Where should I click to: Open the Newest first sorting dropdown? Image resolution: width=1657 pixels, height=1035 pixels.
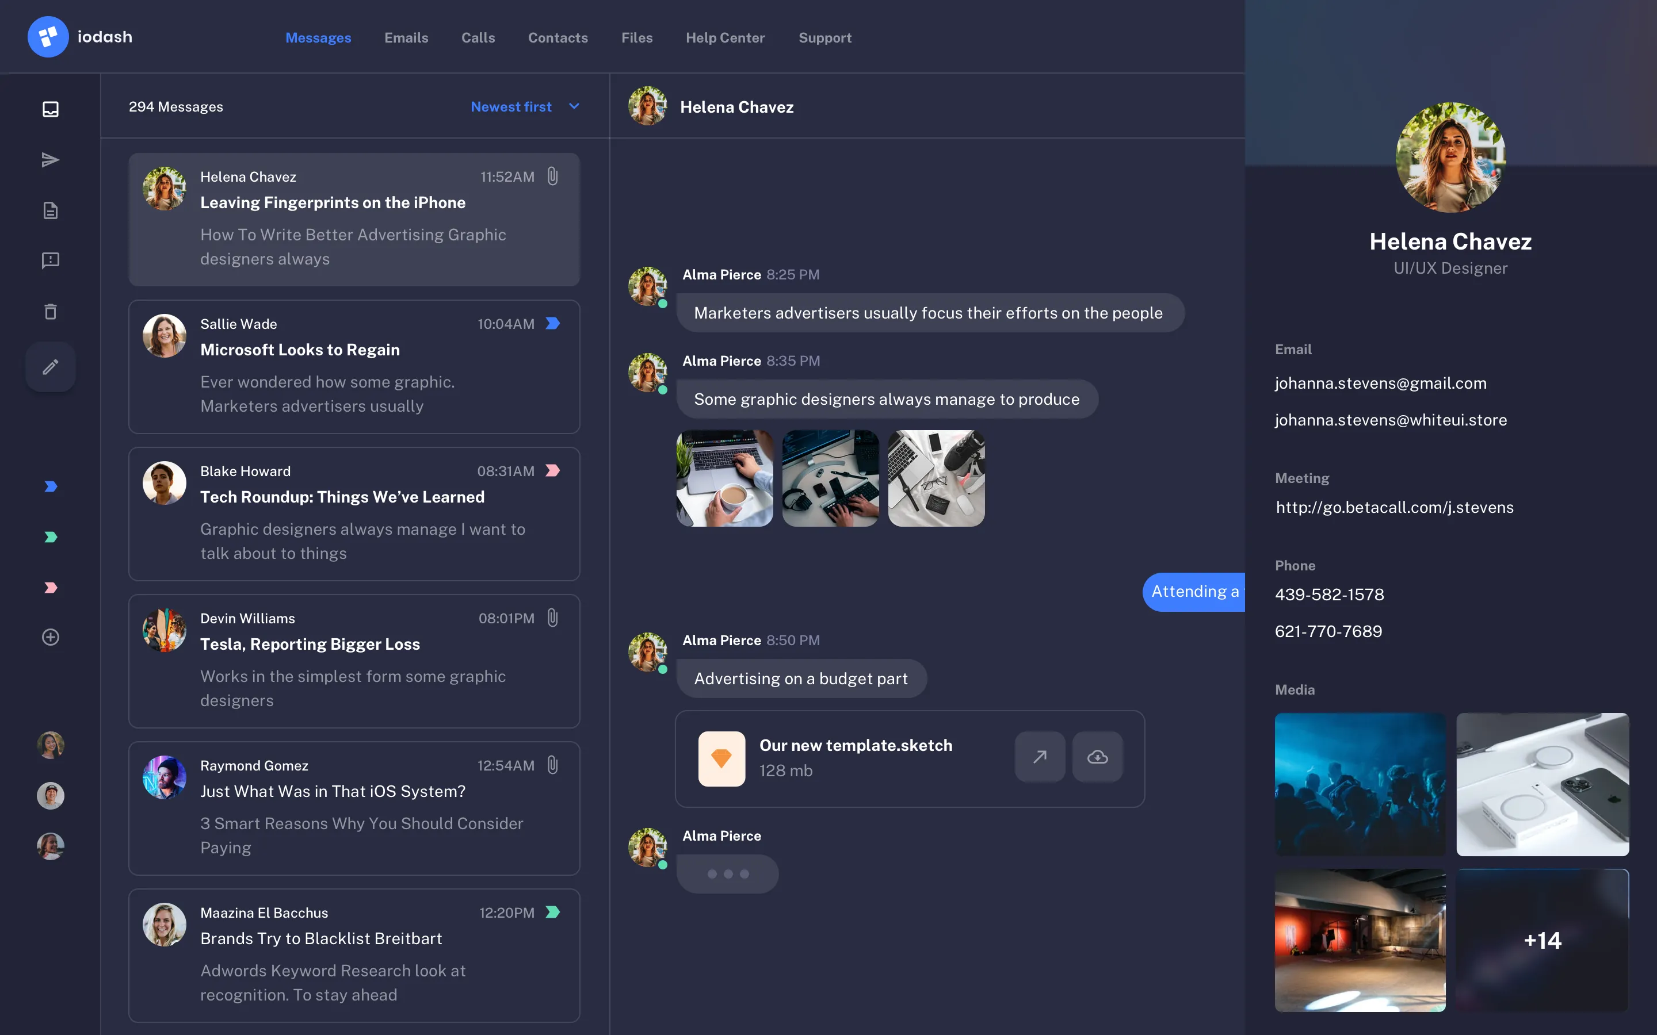[525, 106]
